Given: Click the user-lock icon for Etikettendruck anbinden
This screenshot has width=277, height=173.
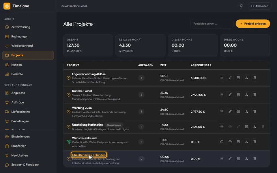Looking at the screenshot, I should coord(246,159).
